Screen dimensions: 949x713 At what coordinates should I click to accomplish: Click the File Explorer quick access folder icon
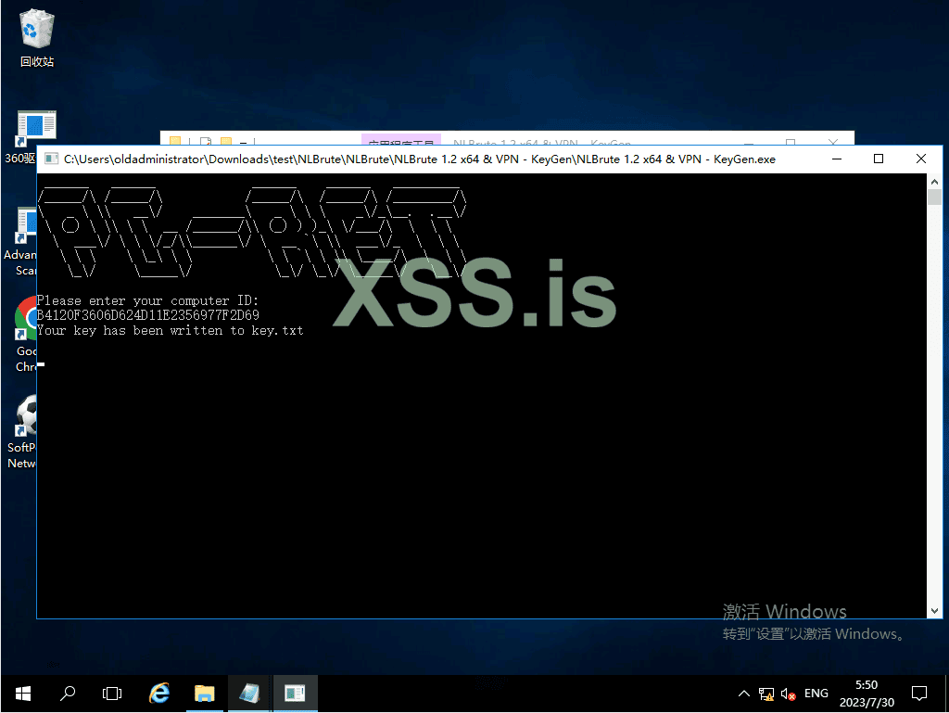click(175, 141)
